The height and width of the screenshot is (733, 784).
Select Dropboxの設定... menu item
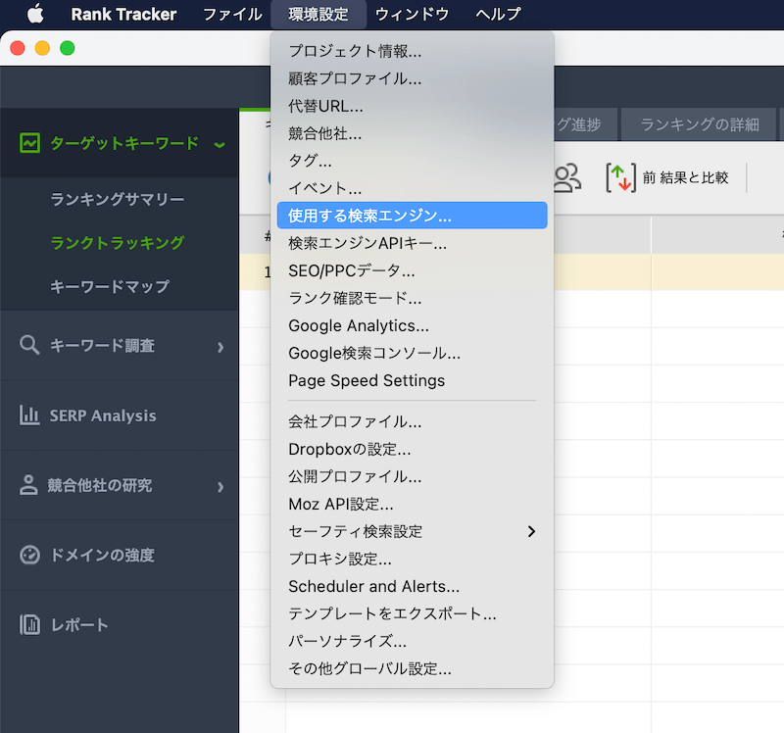[x=412, y=449]
